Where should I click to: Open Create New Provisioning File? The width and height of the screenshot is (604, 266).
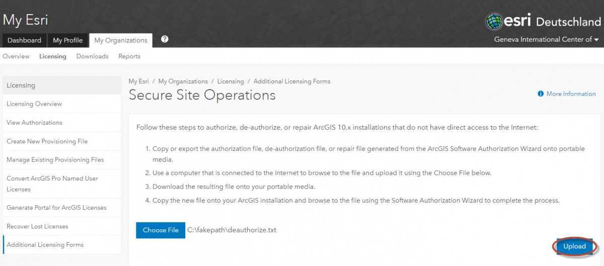(x=47, y=141)
